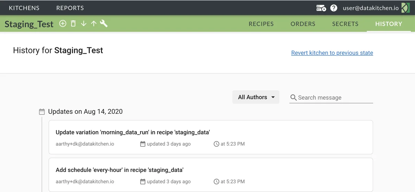Screen dimensions: 415x192
Task: Switch to the Recipes tab
Action: (261, 24)
